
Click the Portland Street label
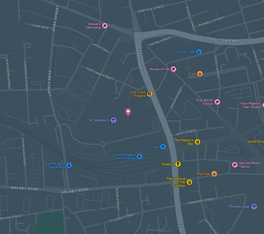100,74
